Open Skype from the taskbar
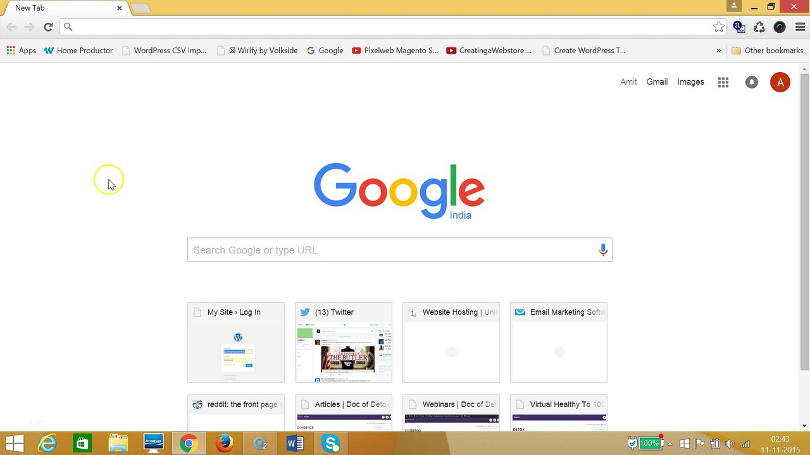Image resolution: width=810 pixels, height=455 pixels. coord(331,443)
